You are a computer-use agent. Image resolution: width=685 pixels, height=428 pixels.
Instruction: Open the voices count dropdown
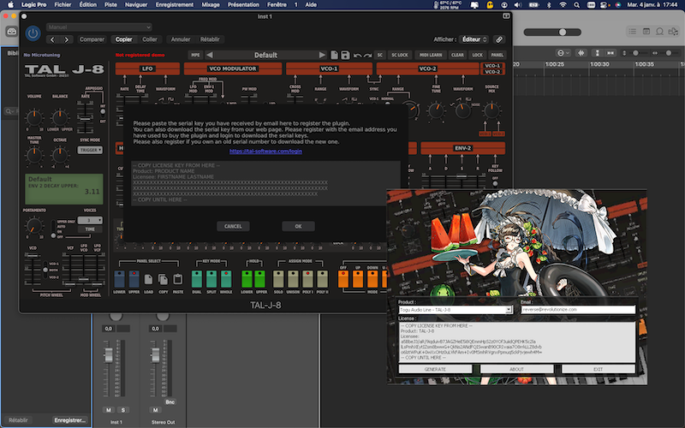(90, 220)
